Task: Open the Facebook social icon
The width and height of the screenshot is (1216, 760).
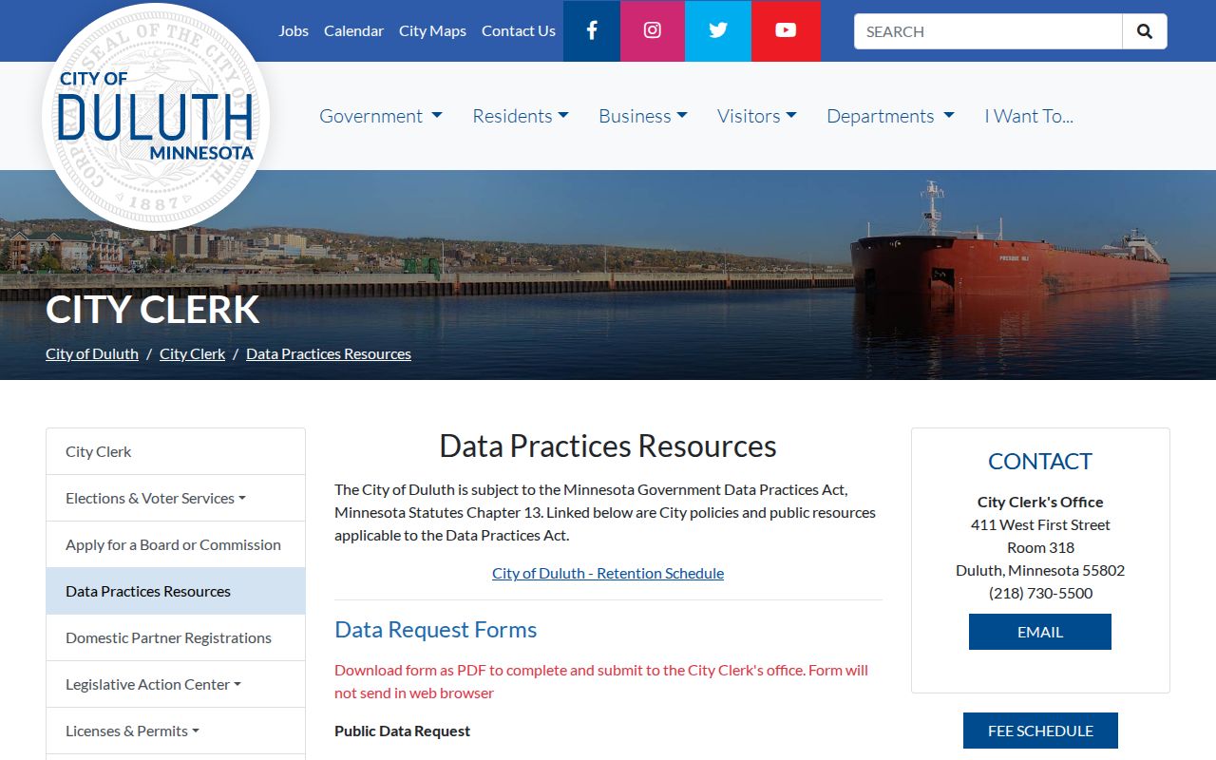Action: pos(592,30)
